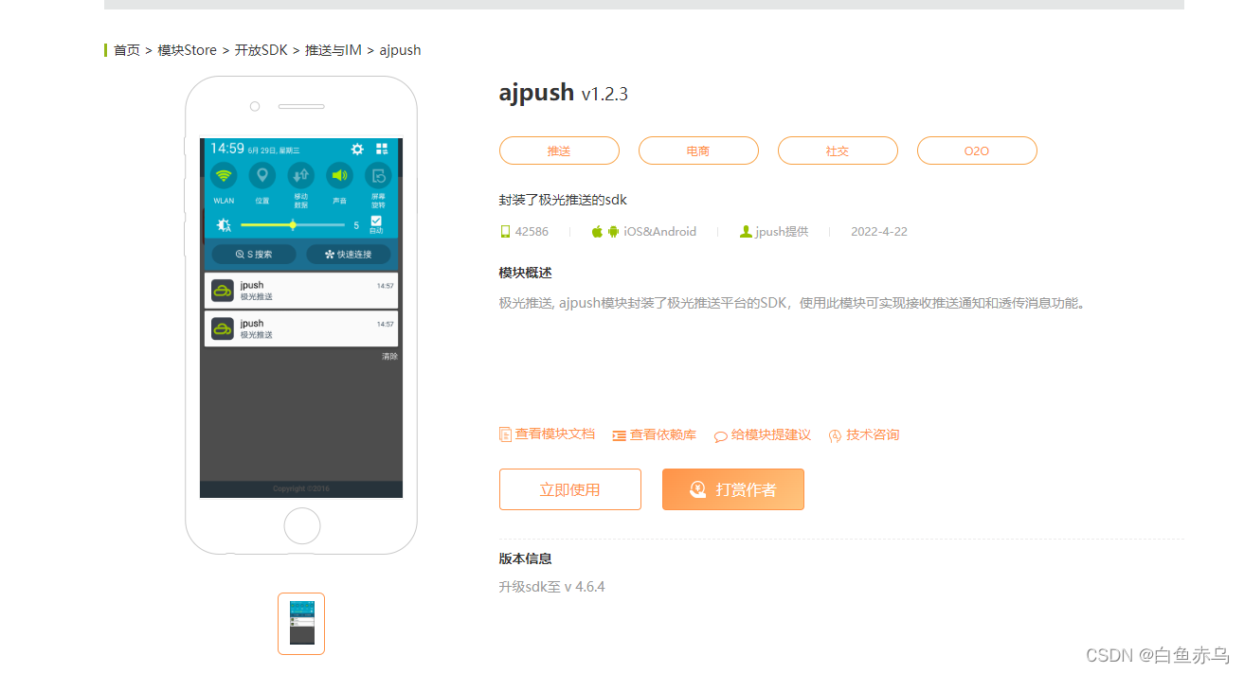Click the ajpush module title
This screenshot has width=1244, height=673.
tap(536, 92)
